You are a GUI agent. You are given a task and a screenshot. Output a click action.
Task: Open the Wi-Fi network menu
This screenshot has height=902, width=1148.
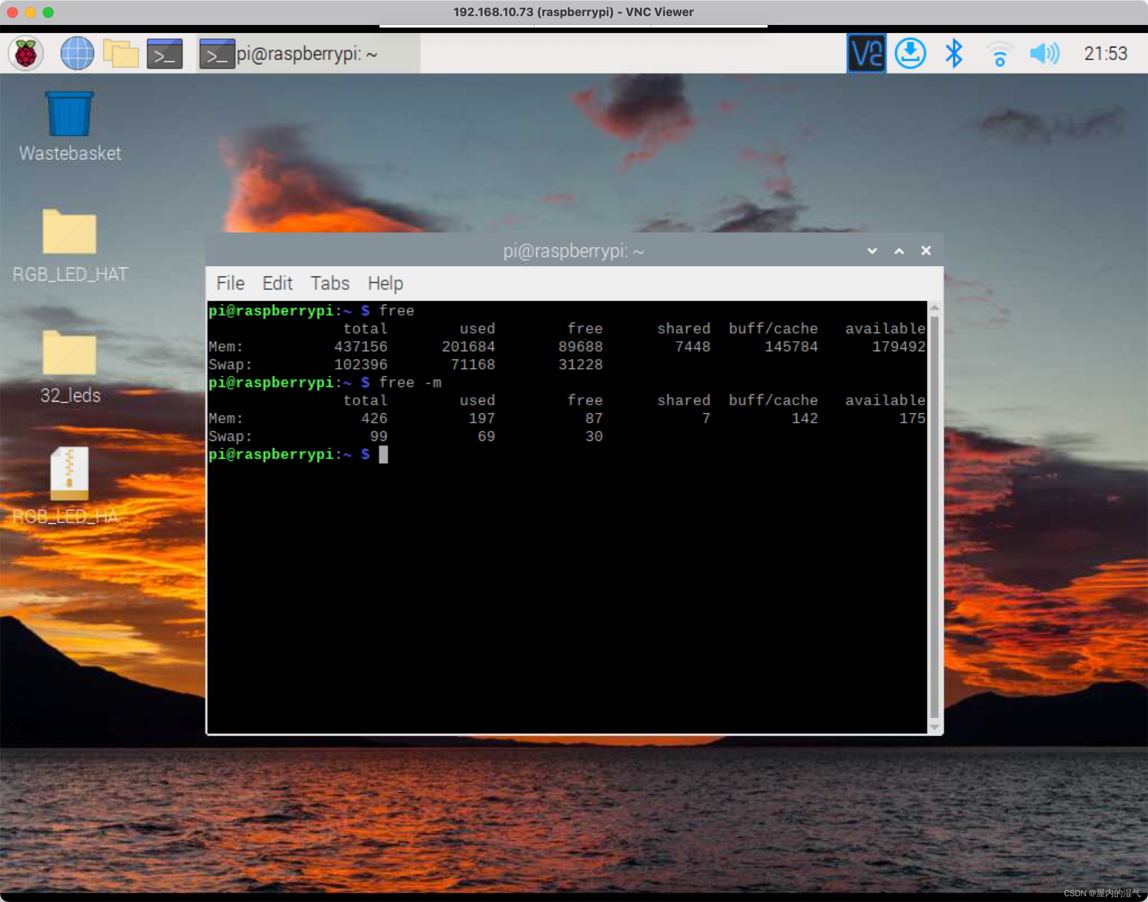point(999,54)
